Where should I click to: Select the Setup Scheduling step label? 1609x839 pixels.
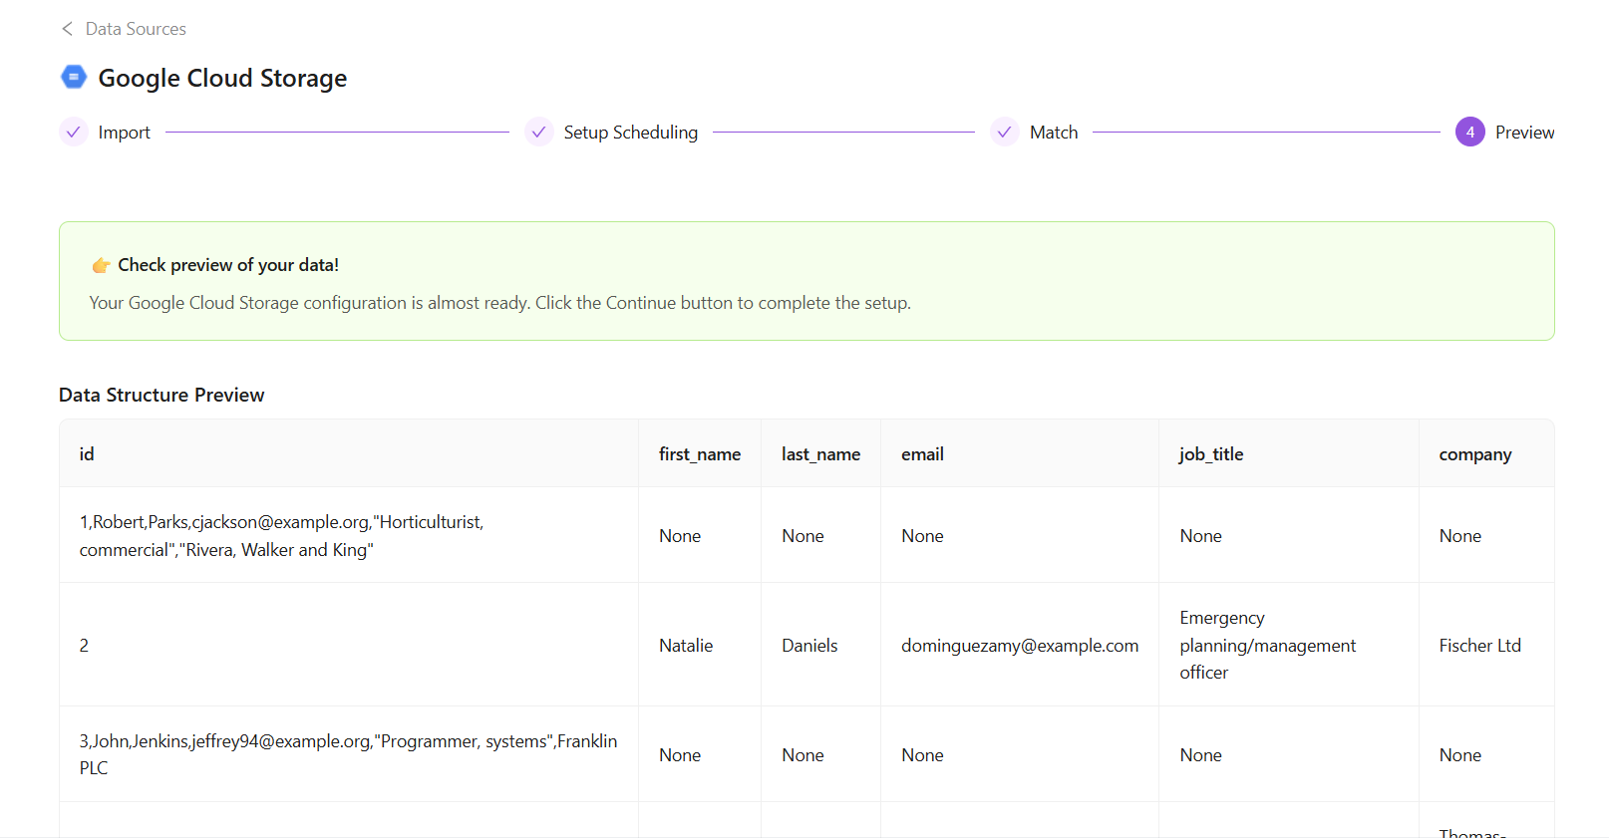click(x=630, y=133)
